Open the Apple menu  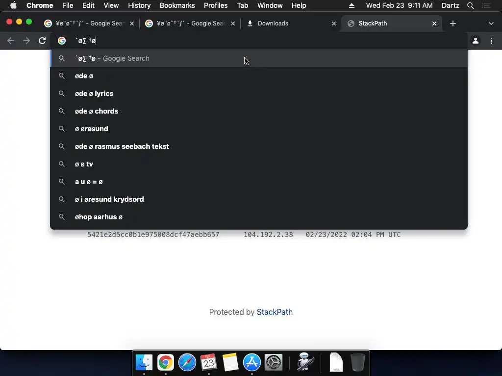(x=13, y=5)
